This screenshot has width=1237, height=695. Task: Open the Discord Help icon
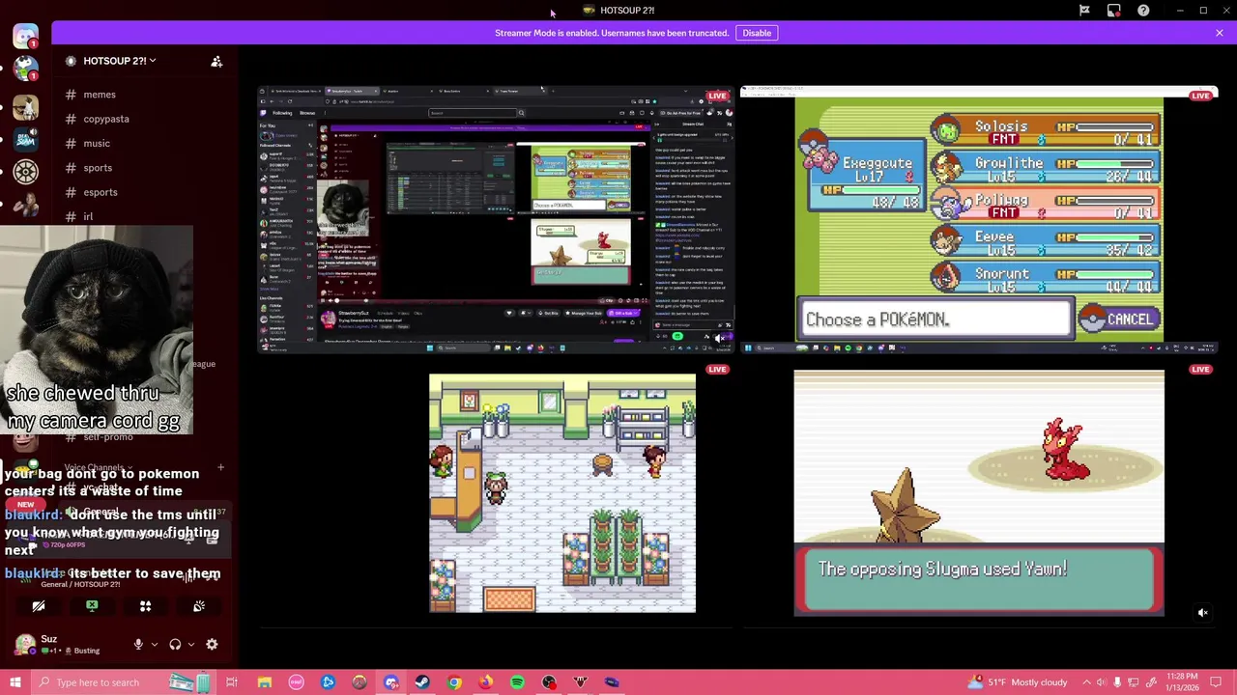tap(1143, 11)
